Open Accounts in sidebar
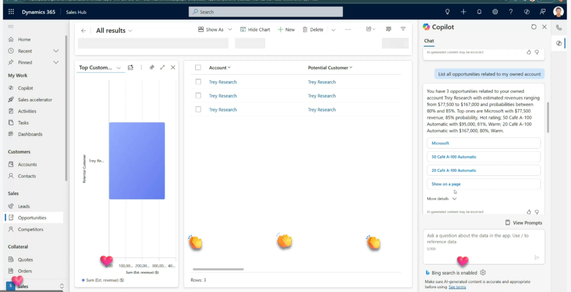The image size is (571, 292). point(27,165)
